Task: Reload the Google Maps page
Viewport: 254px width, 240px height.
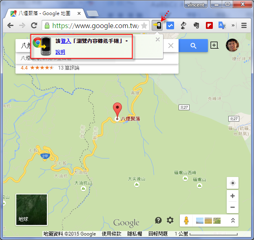Action: (x=34, y=25)
